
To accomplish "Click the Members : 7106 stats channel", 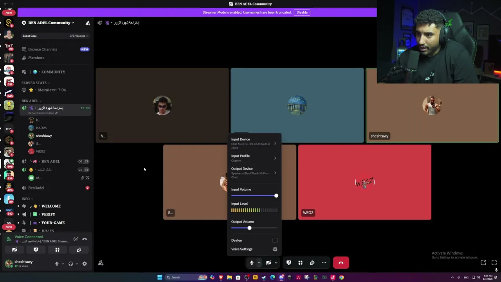I will [55, 90].
